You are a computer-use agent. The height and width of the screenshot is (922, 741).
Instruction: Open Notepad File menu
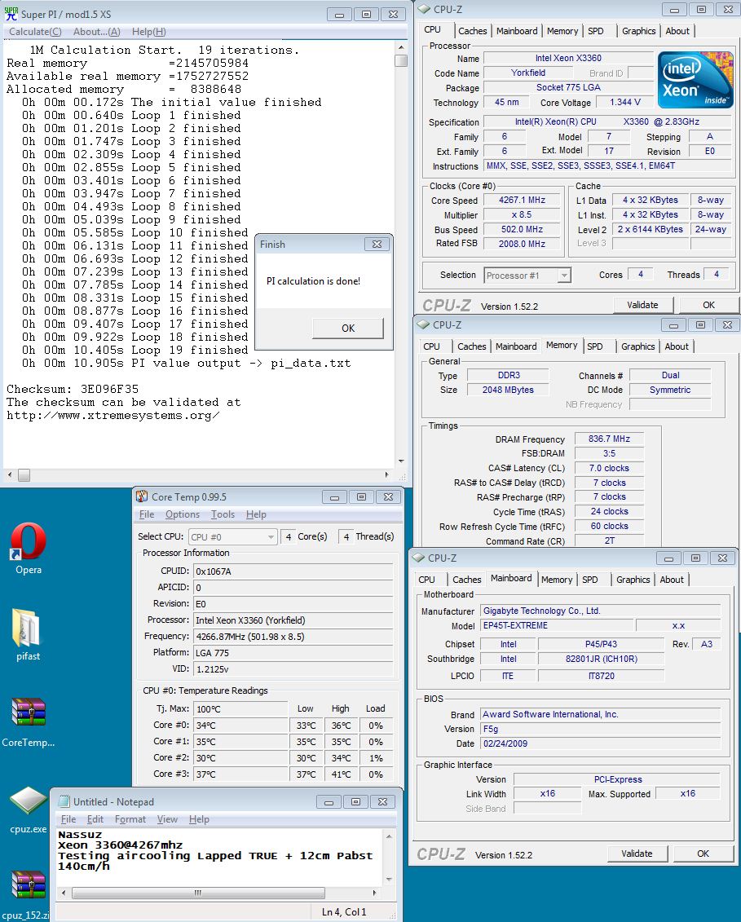[x=68, y=819]
